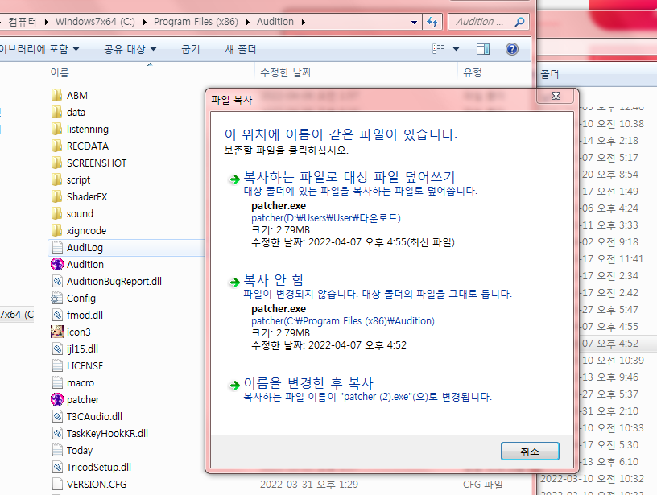Open the 공유 대상 dropdown menu
Screen dimensions: 657x495
130,49
